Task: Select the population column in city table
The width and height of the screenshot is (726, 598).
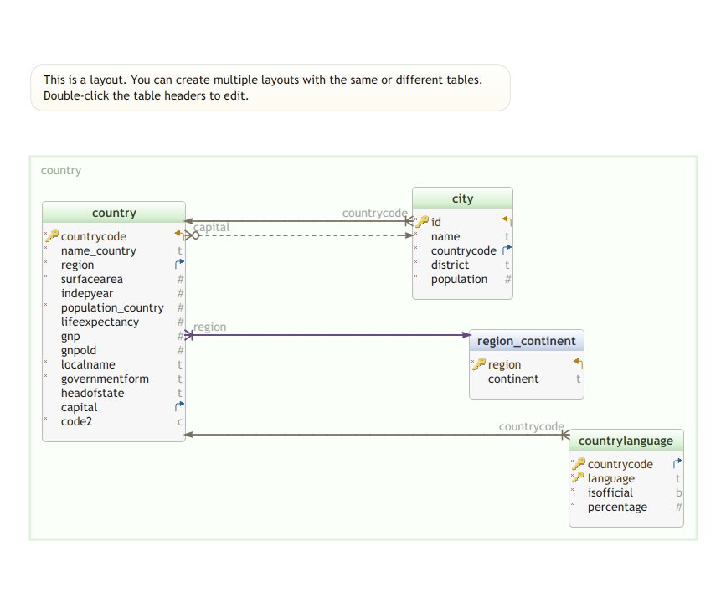Action: pyautogui.click(x=459, y=279)
